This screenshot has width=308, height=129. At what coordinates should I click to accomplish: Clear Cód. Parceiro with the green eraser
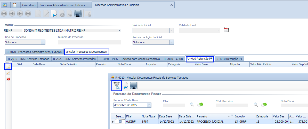tap(264, 105)
